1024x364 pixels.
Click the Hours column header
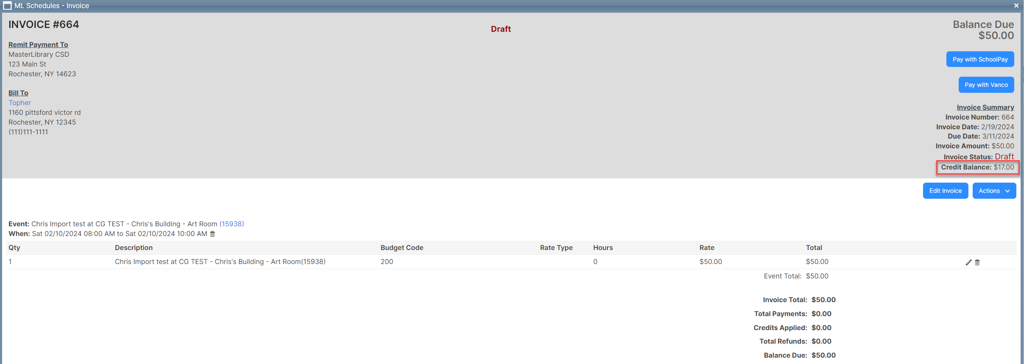[x=603, y=247]
